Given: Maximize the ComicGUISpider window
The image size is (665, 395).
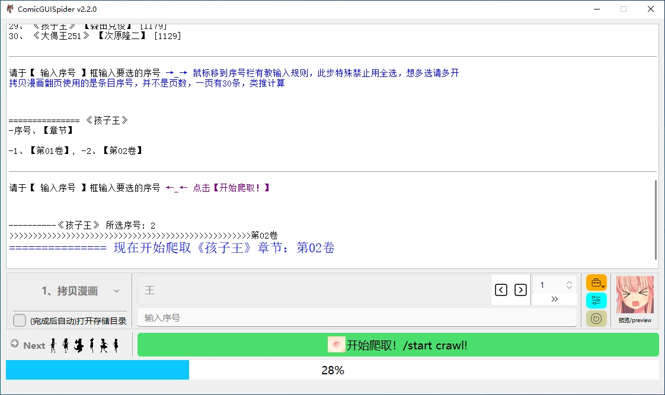Looking at the screenshot, I should (623, 9).
